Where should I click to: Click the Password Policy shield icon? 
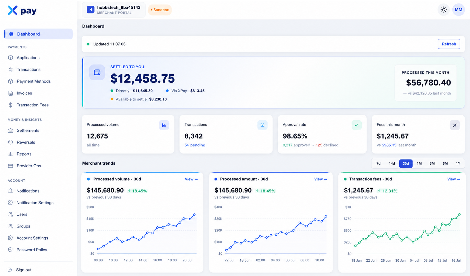[x=10, y=250]
